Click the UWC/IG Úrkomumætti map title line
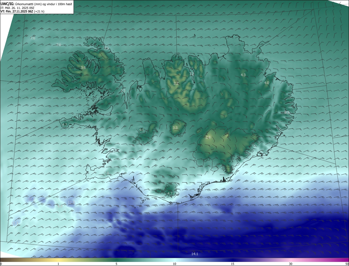Image resolution: width=349 pixels, height=266 pixels. [36, 4]
